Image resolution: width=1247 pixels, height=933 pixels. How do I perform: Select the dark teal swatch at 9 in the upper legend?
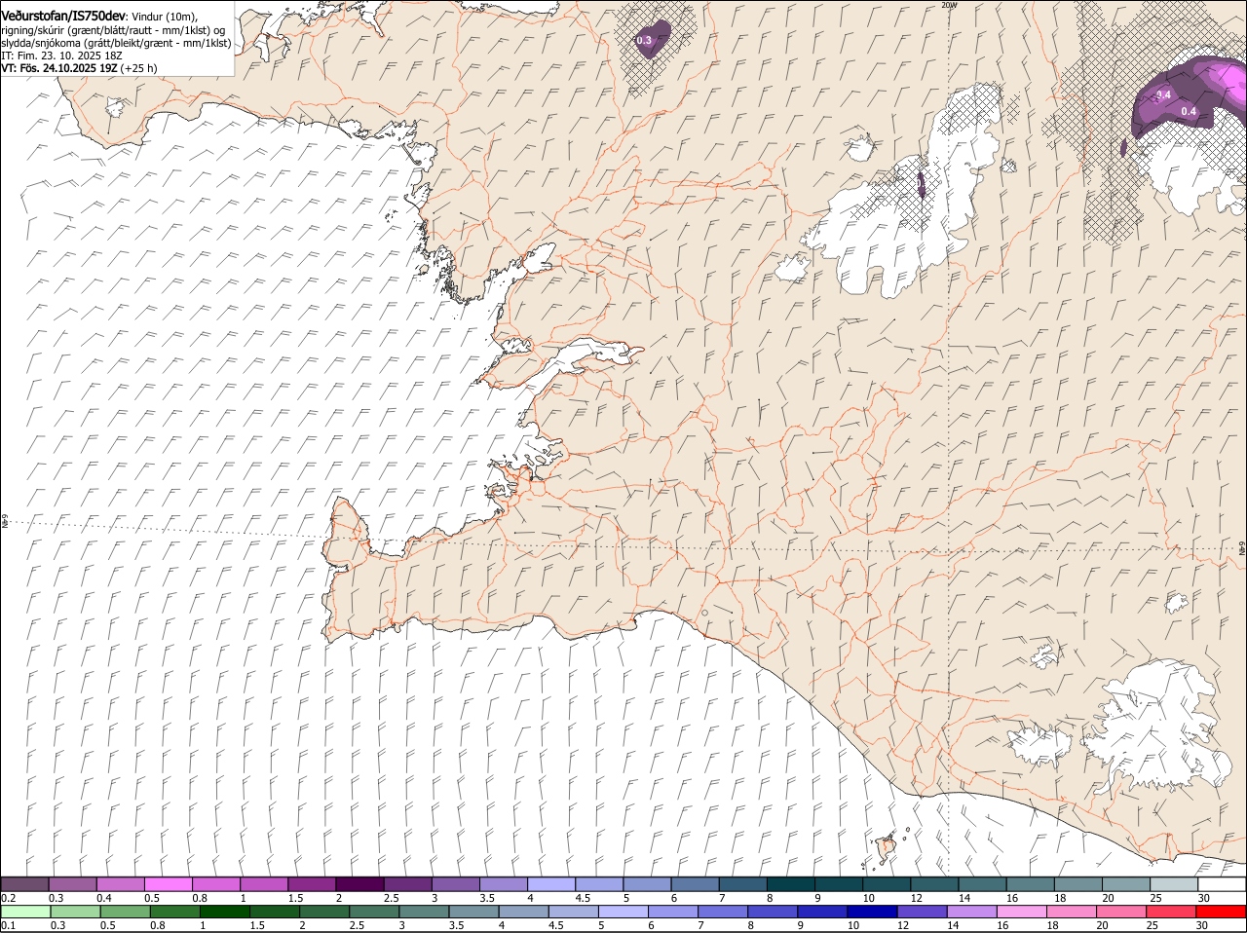839,884
